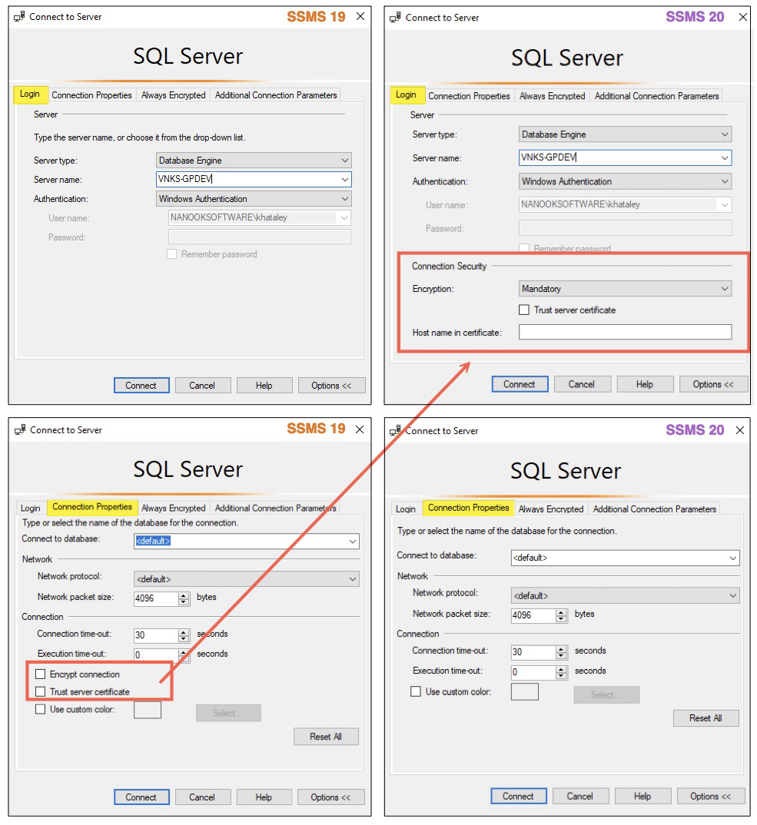Viewport: 757px width, 825px height.
Task: Close the SSMS 20 Connection Properties dialog
Action: tap(739, 430)
